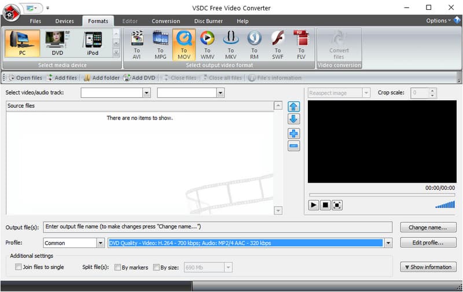Select the To MKV format icon
Image resolution: width=463 pixels, height=292 pixels.
click(x=231, y=45)
